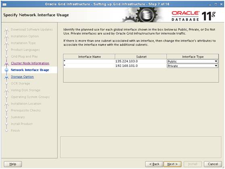Screen dimensions: 225x169
Task: Open the Interface Type dropdown showing Public
Action: [x=192, y=61]
